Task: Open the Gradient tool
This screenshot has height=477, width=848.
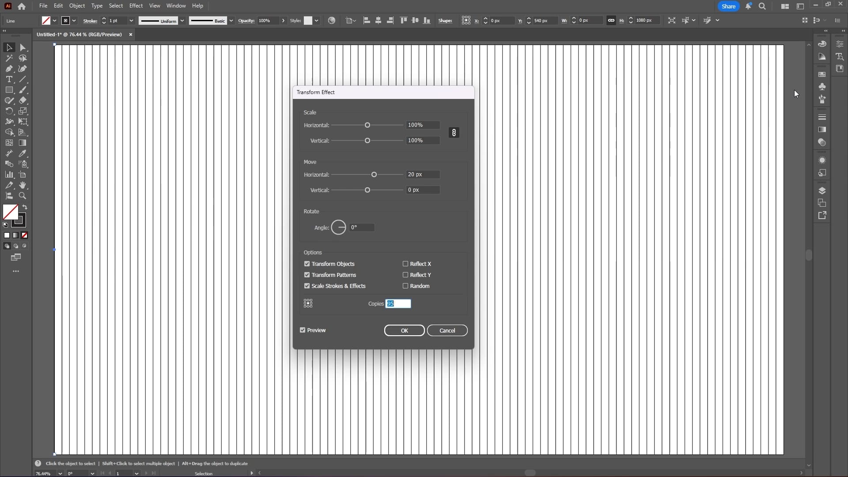Action: point(23,143)
